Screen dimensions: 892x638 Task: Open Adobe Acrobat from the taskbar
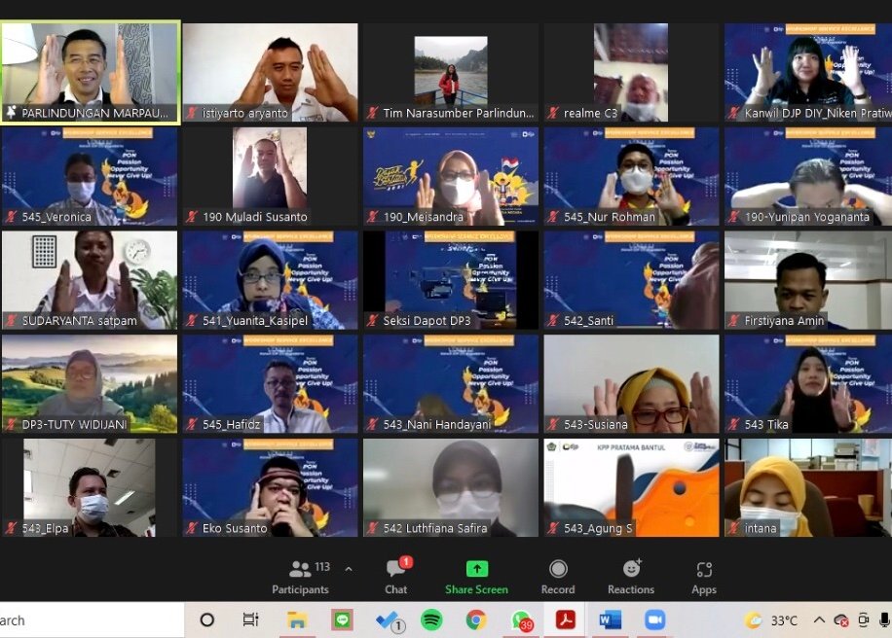point(566,620)
